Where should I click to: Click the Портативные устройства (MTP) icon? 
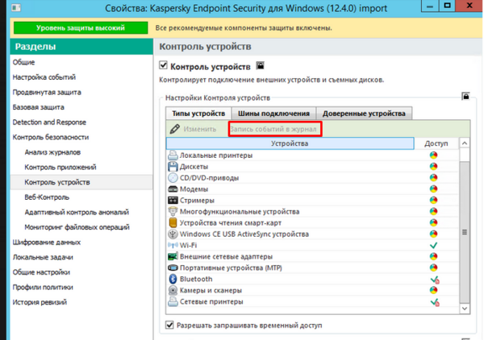[x=173, y=267]
